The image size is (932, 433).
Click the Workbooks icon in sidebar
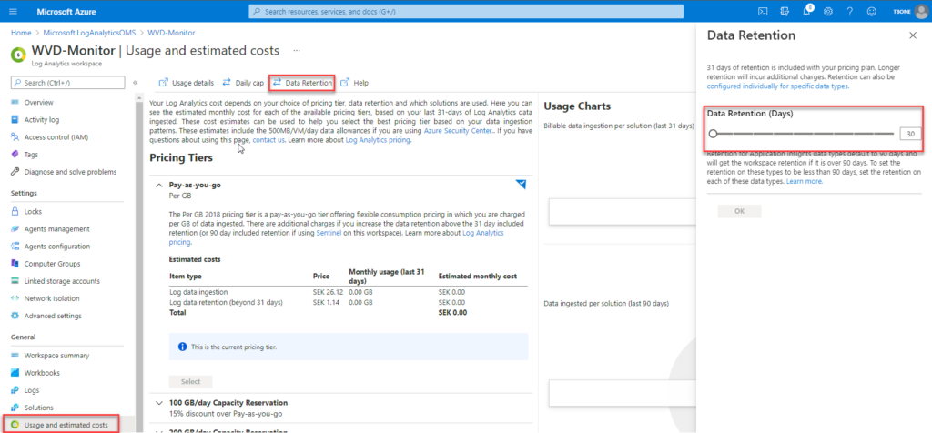tap(15, 372)
